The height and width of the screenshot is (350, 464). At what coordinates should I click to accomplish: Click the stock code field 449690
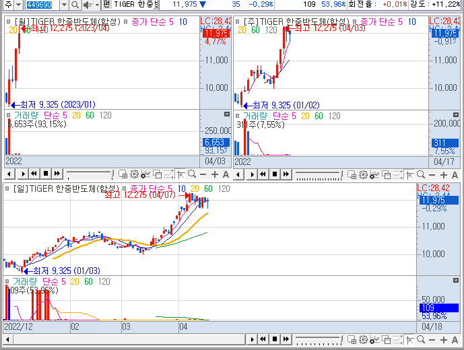42,5
